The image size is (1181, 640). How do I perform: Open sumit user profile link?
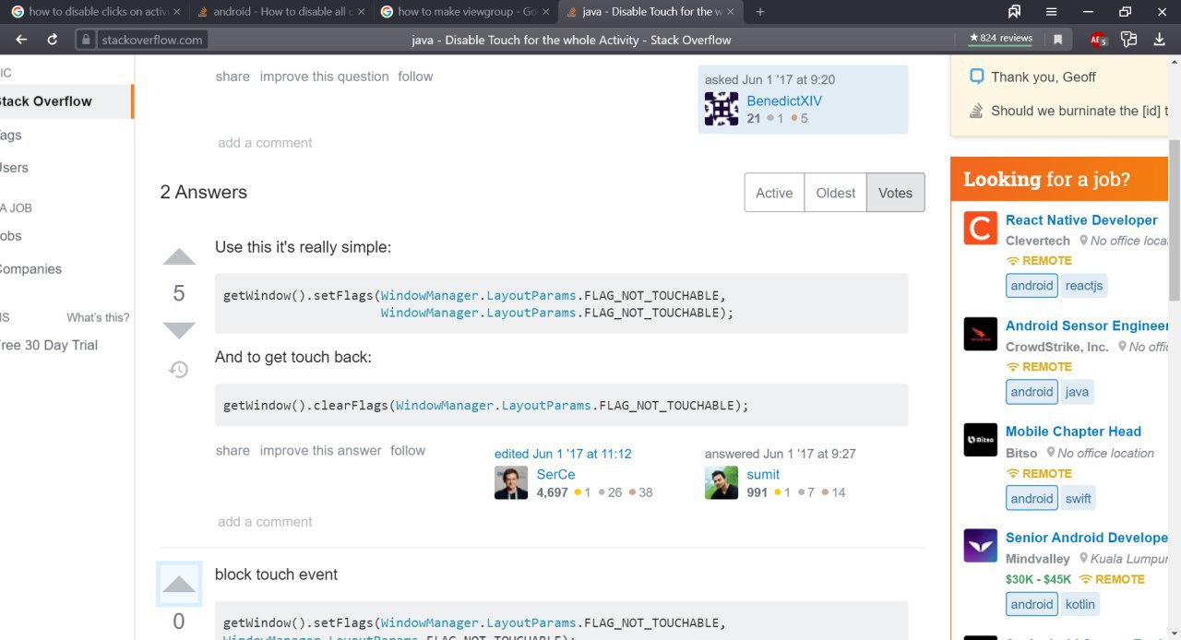(x=763, y=475)
